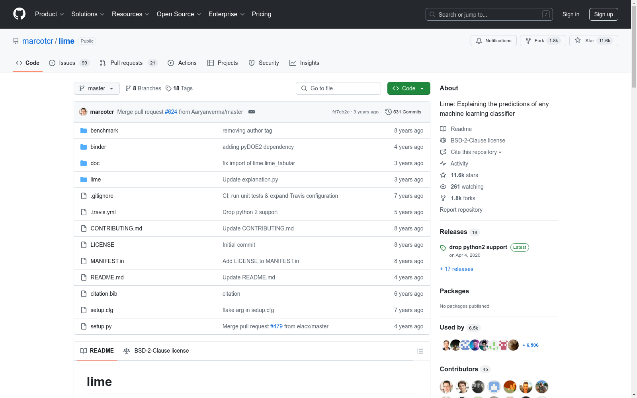The height and width of the screenshot is (398, 637).
Task: Open drop python2 support release
Action: pyautogui.click(x=478, y=247)
